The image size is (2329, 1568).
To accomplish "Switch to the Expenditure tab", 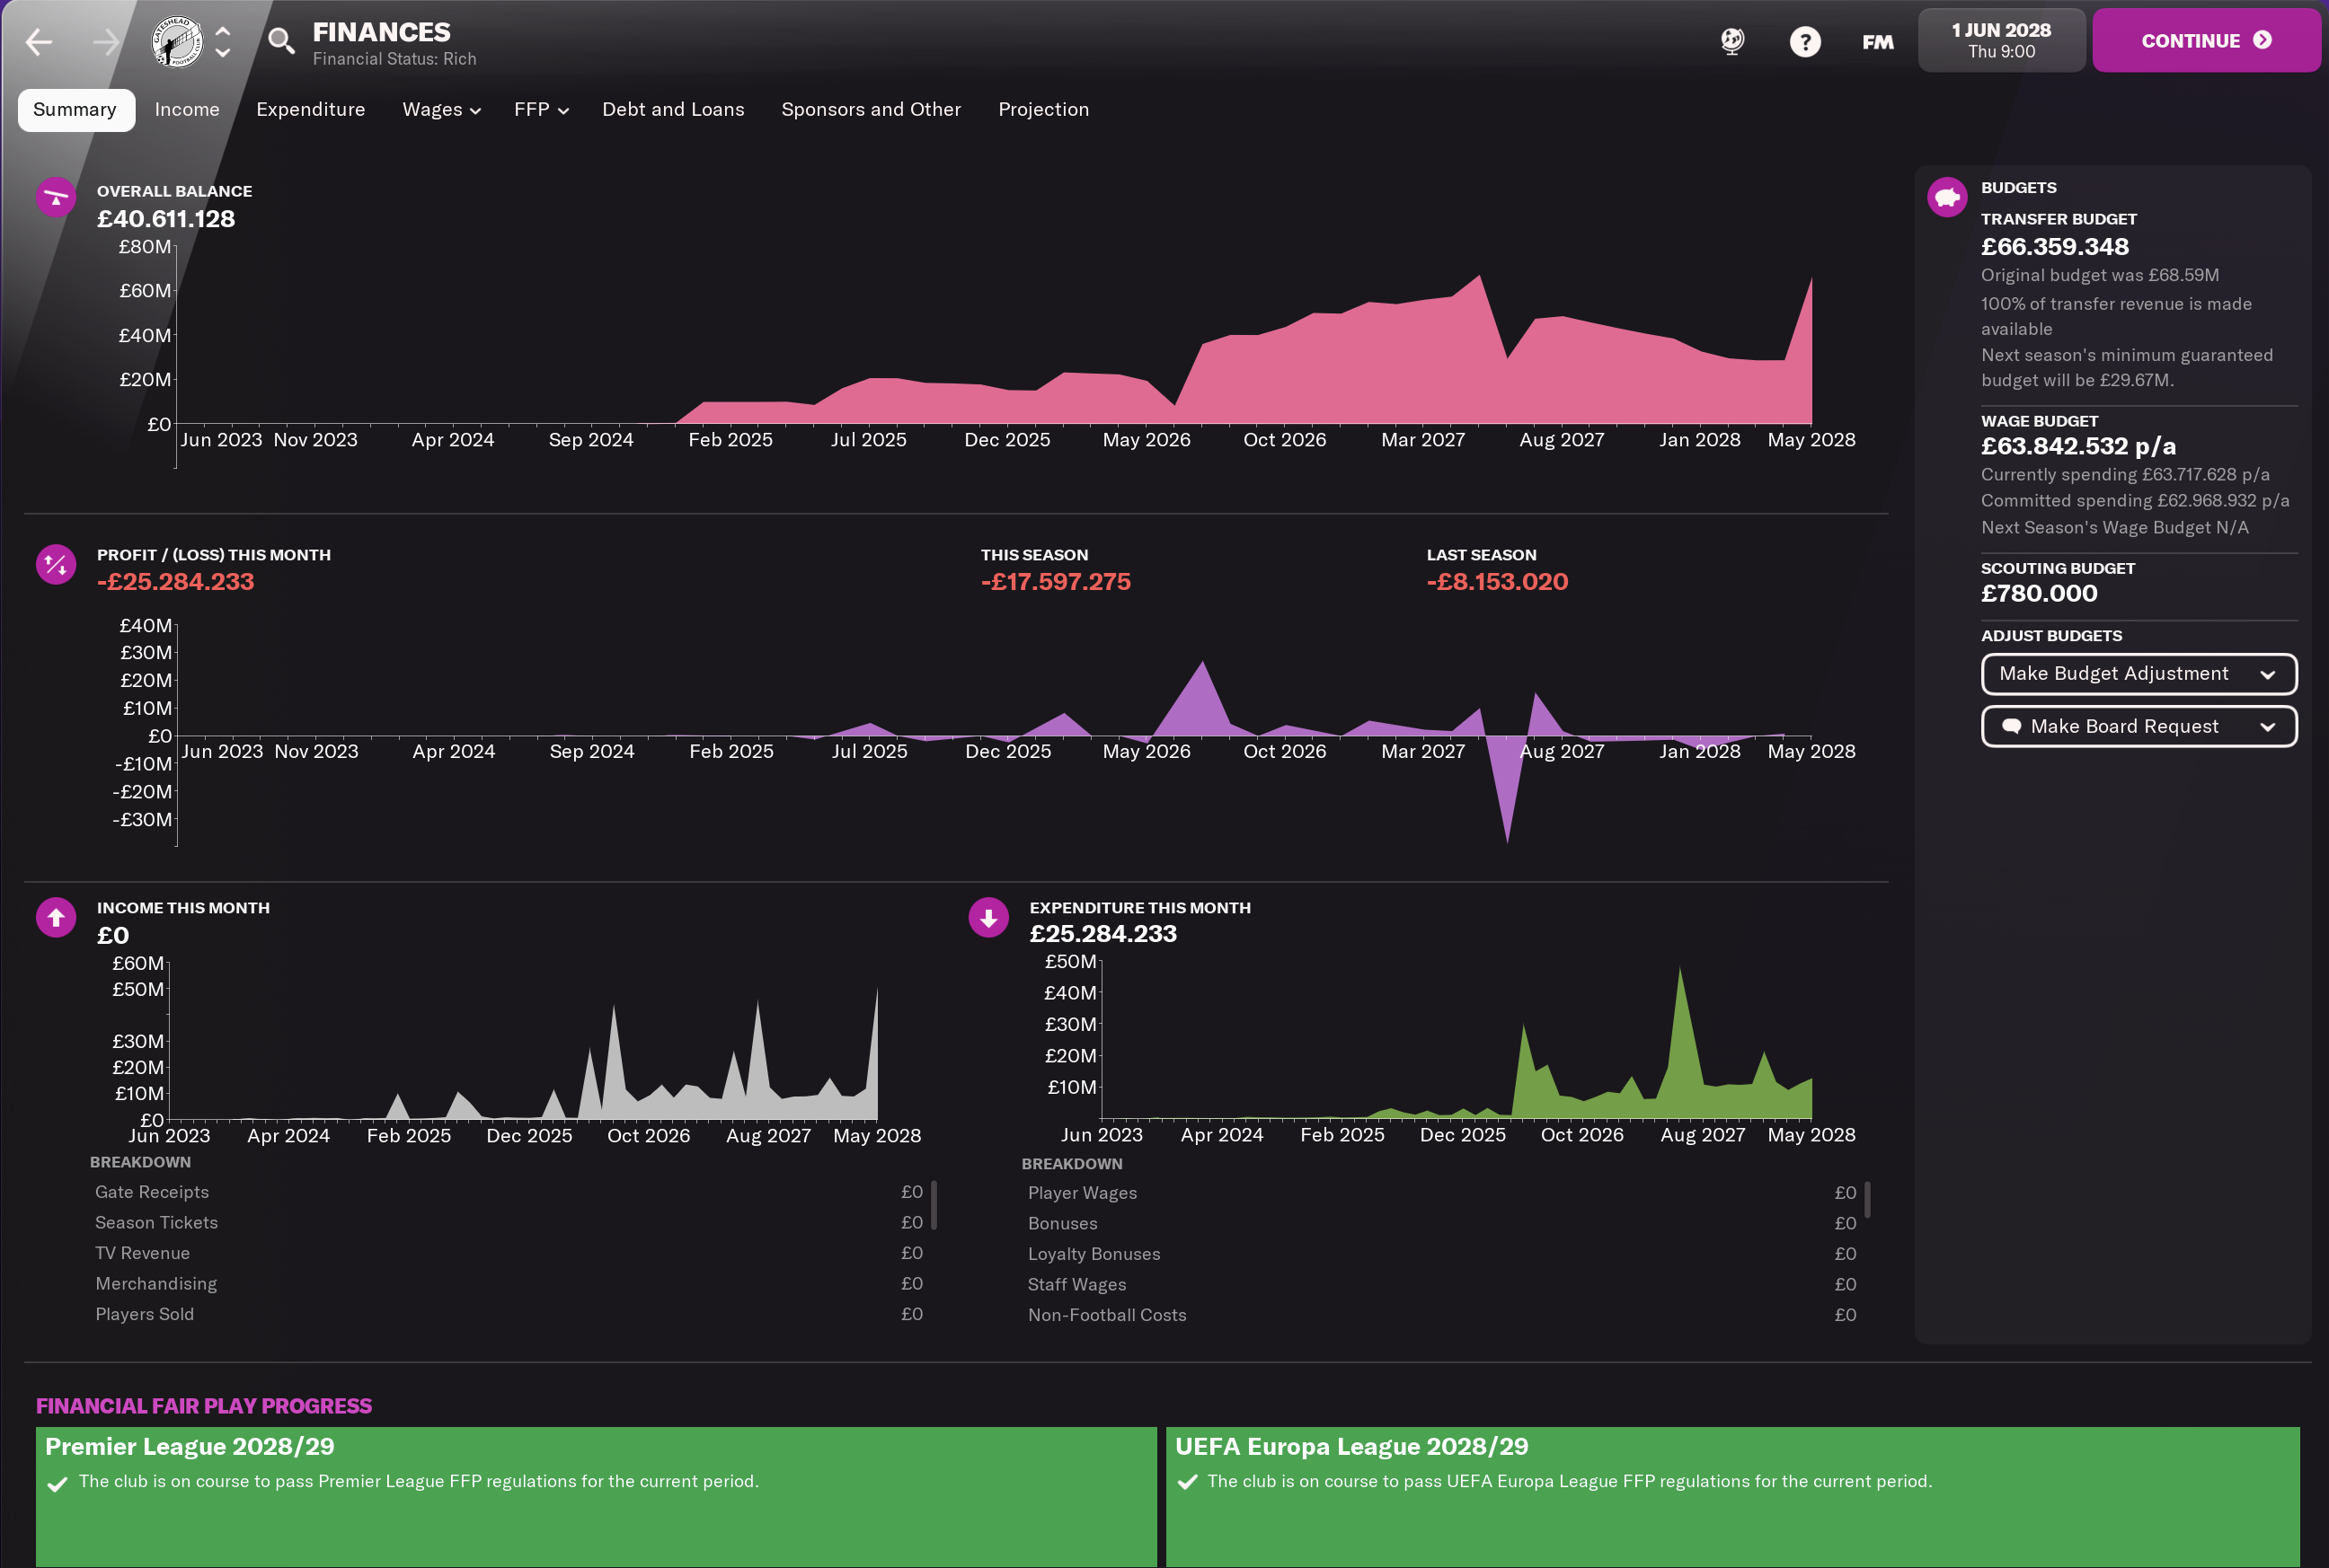I will [x=310, y=109].
